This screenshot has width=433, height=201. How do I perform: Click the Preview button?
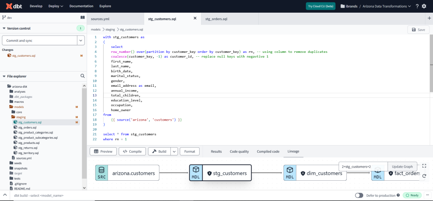coord(103,151)
